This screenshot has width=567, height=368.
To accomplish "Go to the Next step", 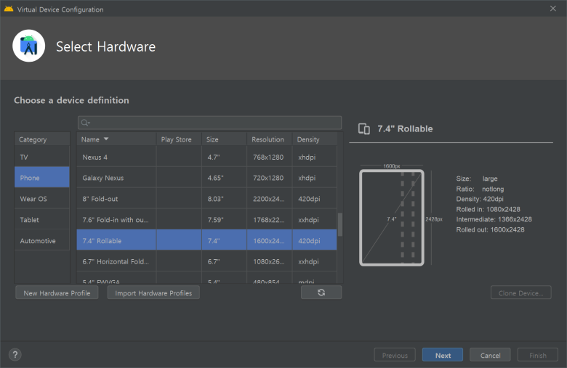I will click(x=443, y=355).
